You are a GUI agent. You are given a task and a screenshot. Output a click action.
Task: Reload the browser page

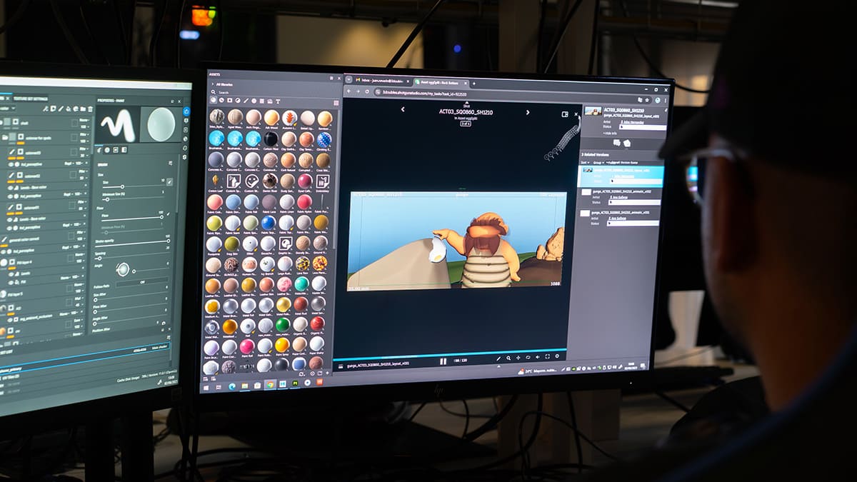pos(367,91)
